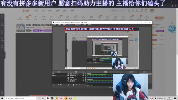Toggle visibility of window capture source
The width and height of the screenshot is (178, 100).
pos(83,77)
